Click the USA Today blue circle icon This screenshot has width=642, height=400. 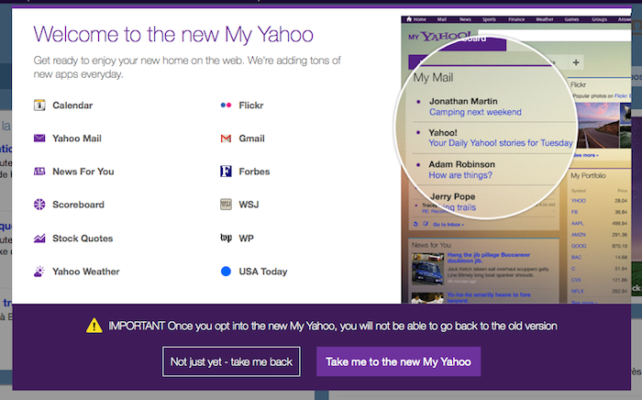click(226, 271)
